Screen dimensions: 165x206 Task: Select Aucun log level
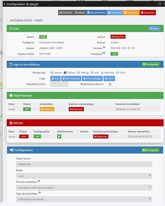52,73
